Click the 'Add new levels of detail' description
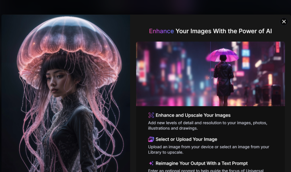The width and height of the screenshot is (291, 172). pyautogui.click(x=207, y=126)
